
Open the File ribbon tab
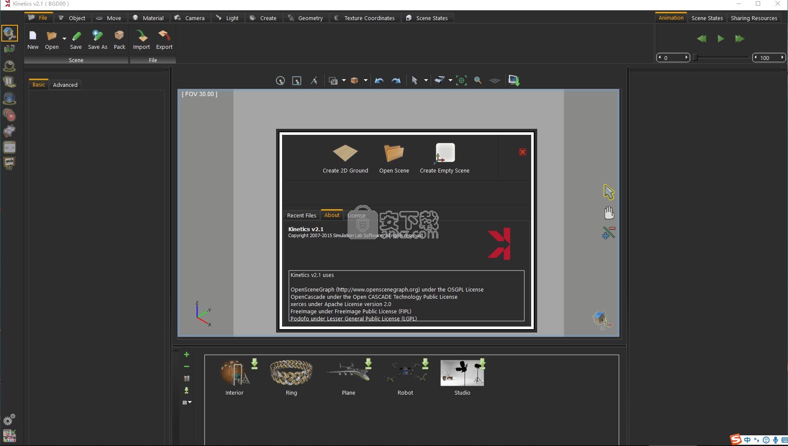pyautogui.click(x=39, y=18)
